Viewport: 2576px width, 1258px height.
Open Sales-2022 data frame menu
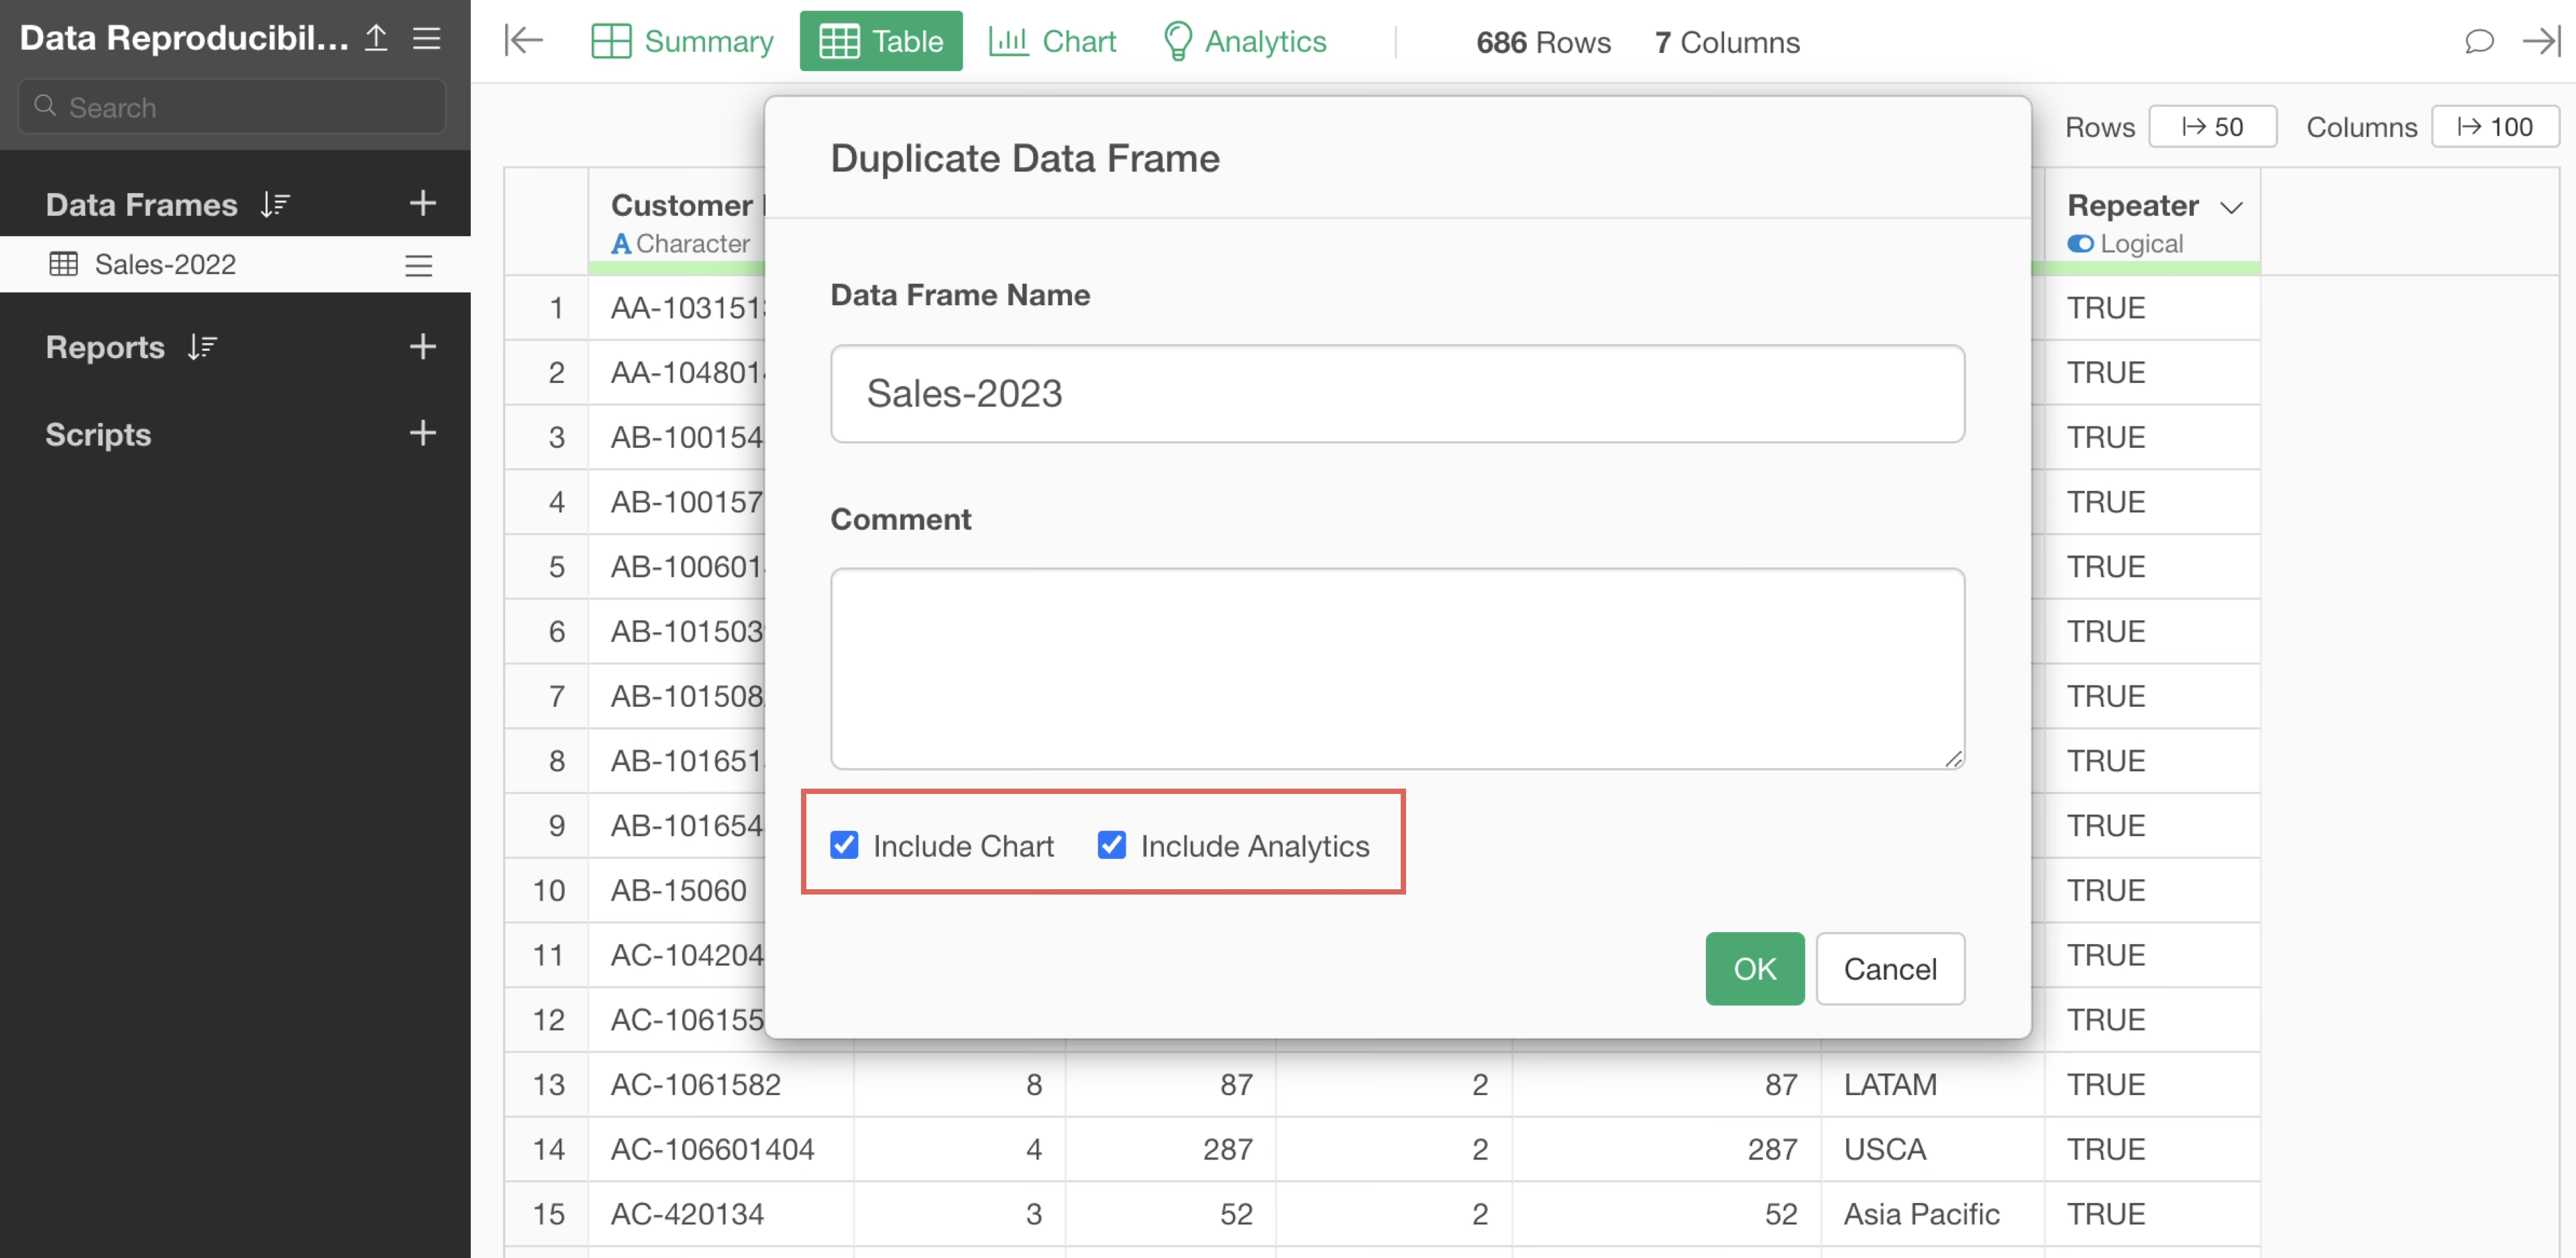(418, 265)
